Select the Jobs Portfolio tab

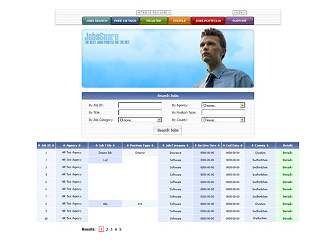(x=208, y=21)
